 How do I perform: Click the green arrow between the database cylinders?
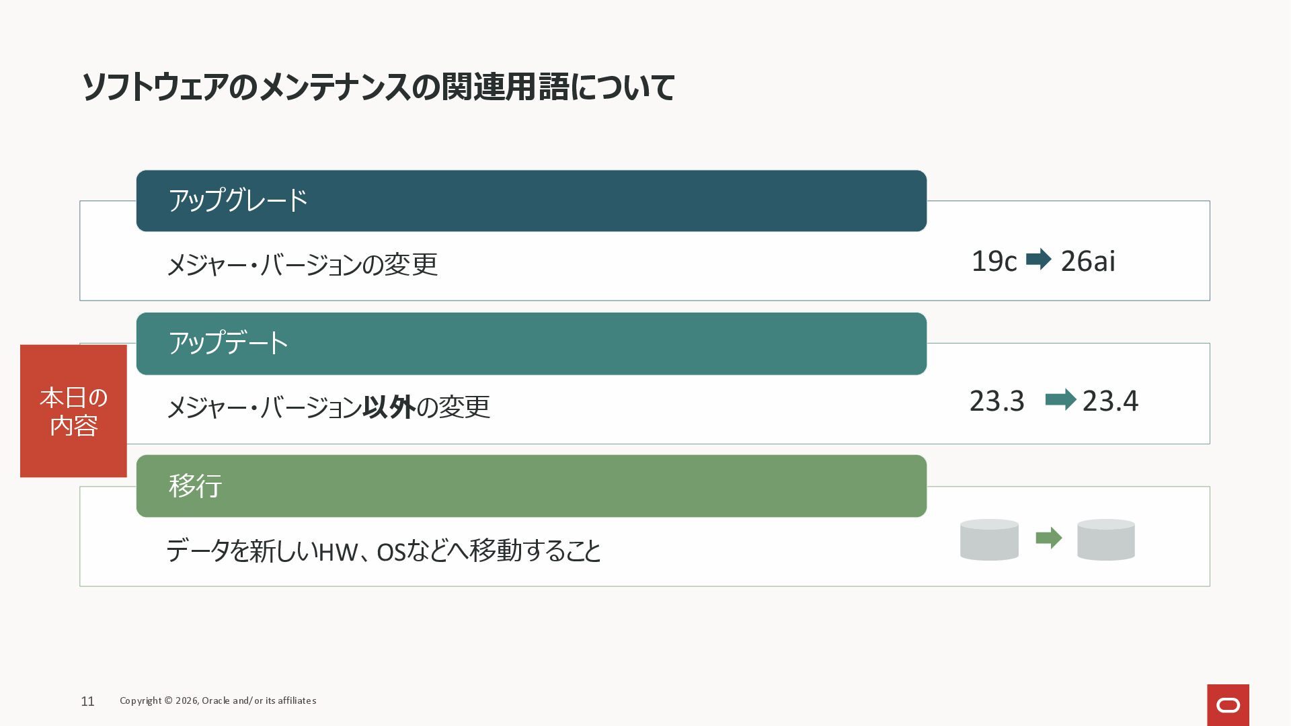click(1048, 538)
